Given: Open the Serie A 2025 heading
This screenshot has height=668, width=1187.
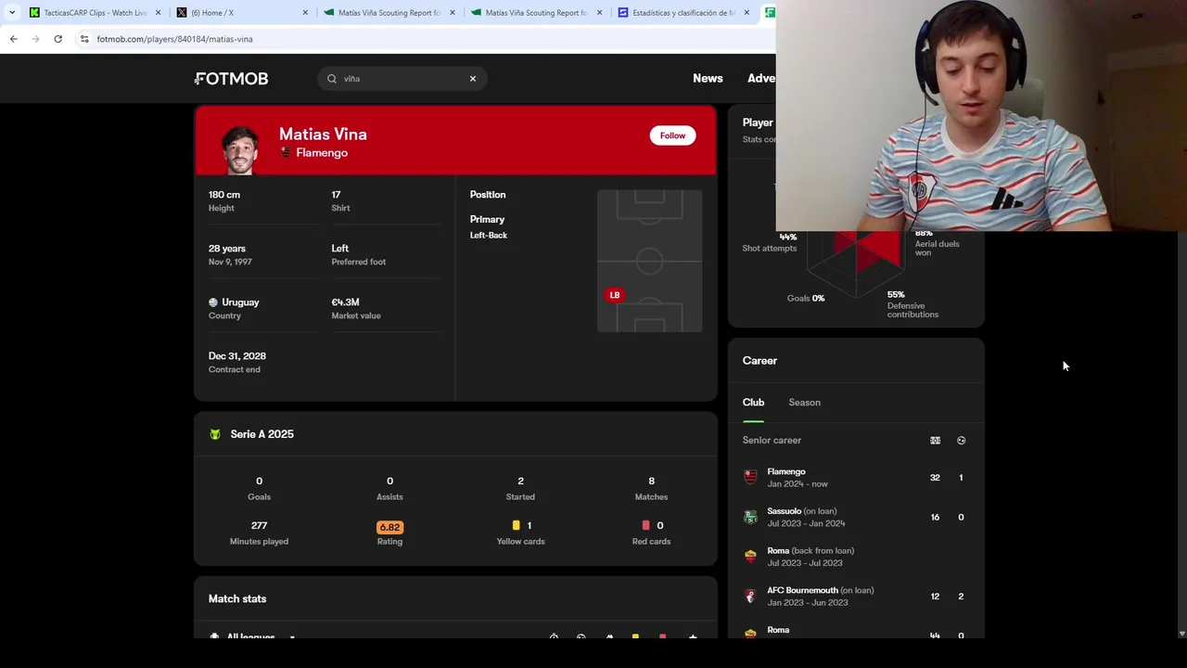Looking at the screenshot, I should click(x=262, y=434).
